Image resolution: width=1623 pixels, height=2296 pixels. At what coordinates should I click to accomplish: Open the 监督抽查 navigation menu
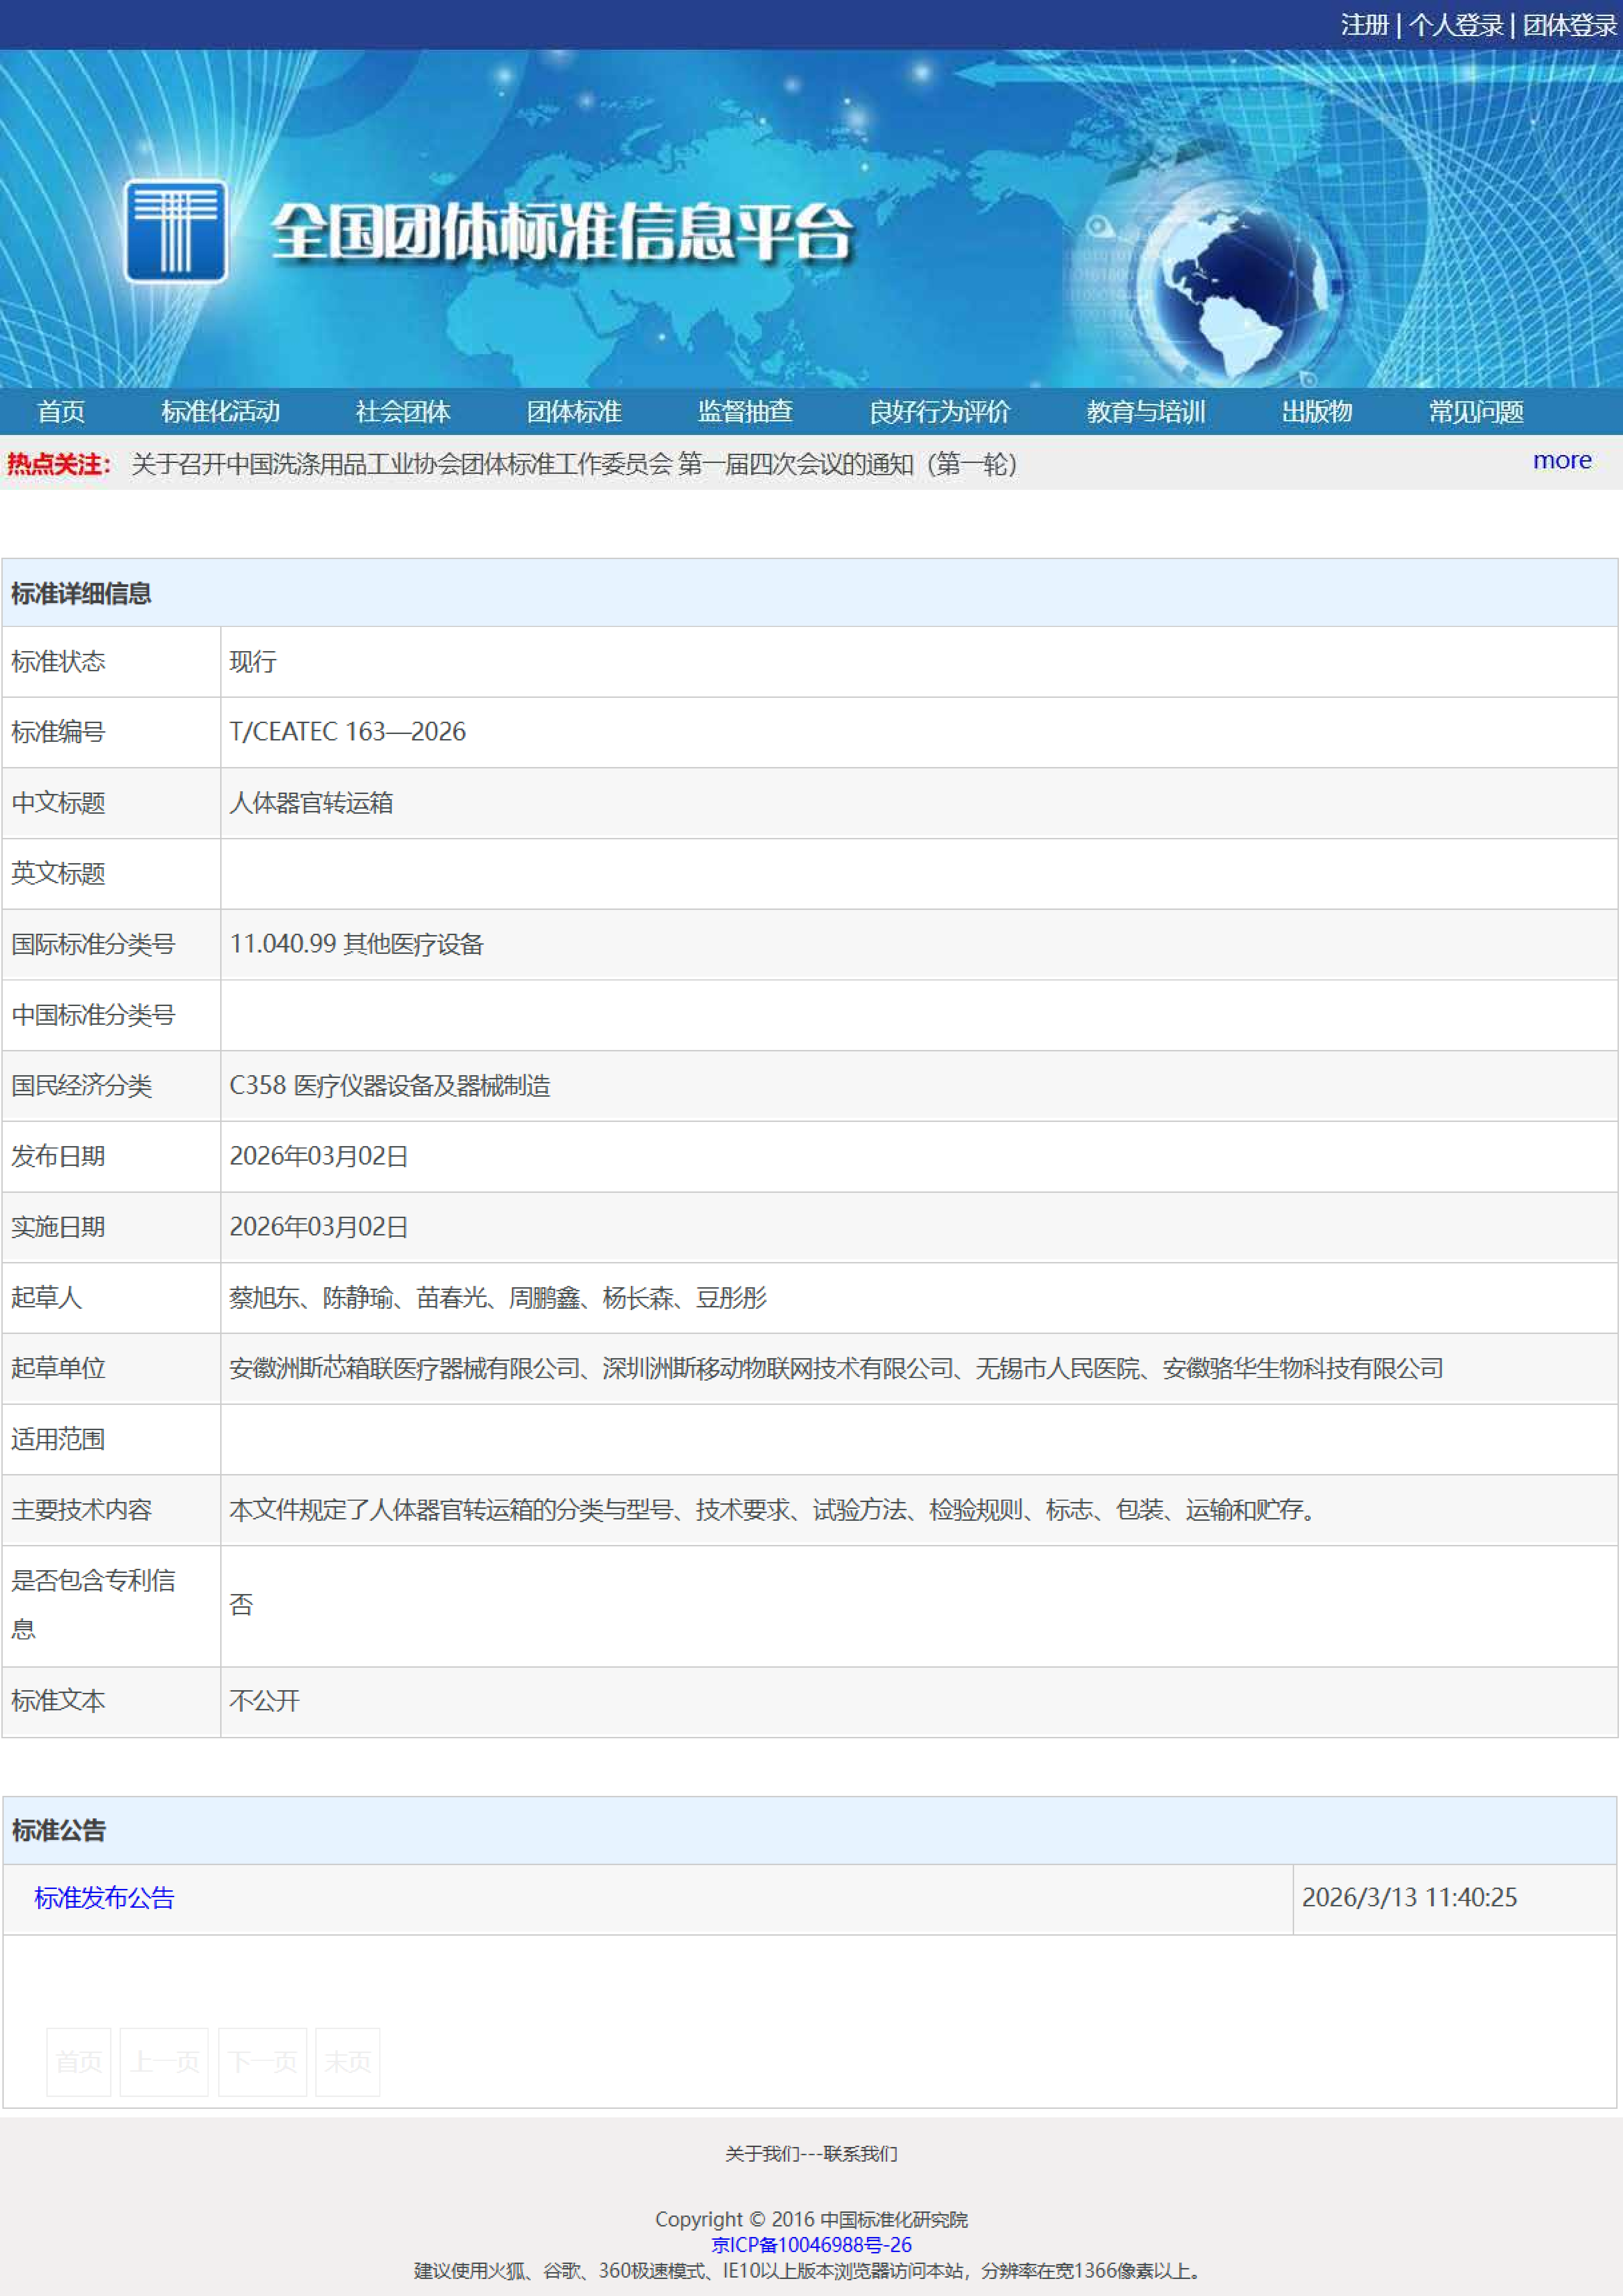click(x=745, y=412)
